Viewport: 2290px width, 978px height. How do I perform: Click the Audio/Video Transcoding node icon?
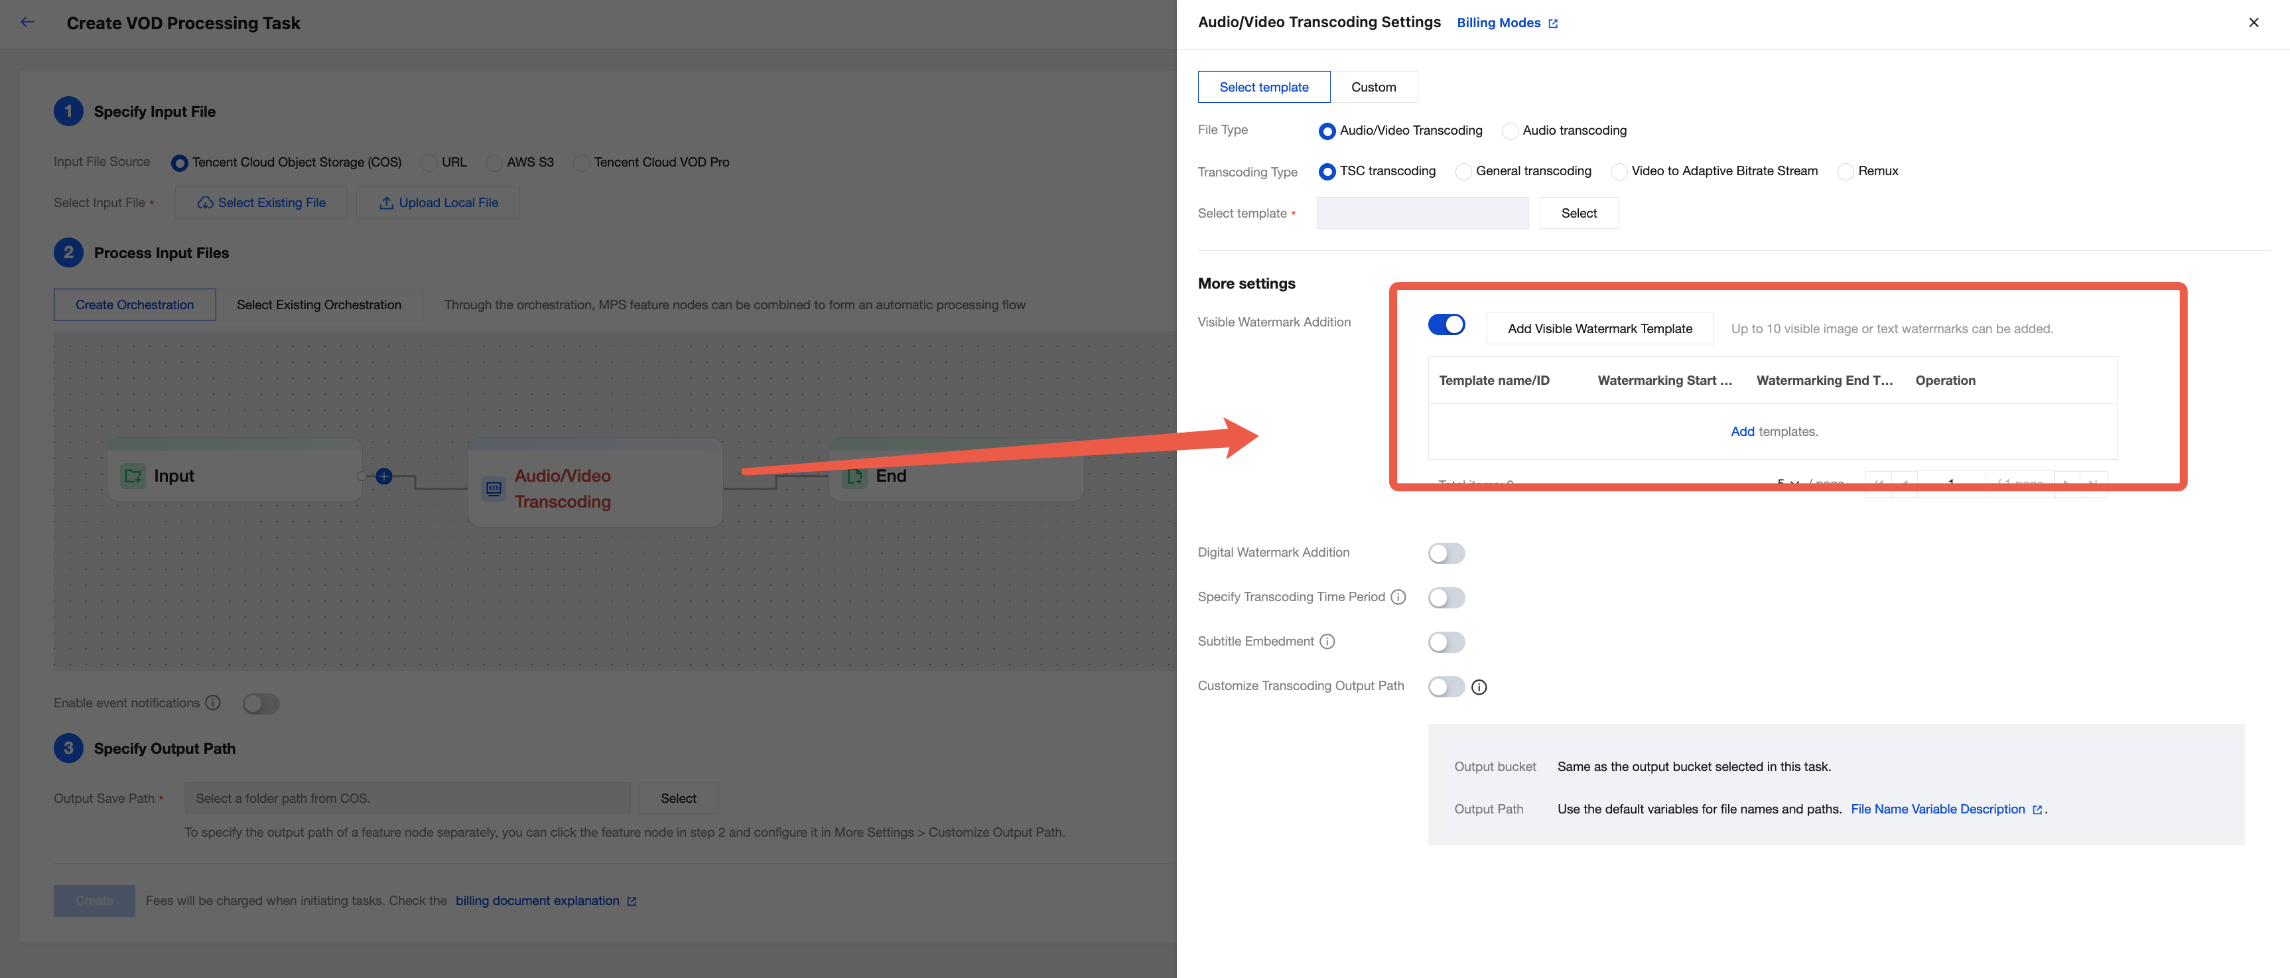494,488
